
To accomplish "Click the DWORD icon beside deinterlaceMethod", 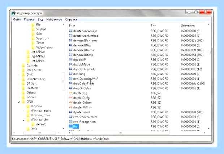I will (x=70, y=35).
